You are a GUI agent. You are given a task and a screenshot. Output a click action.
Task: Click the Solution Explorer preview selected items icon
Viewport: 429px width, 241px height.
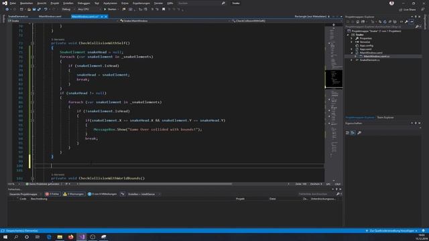tap(412, 22)
